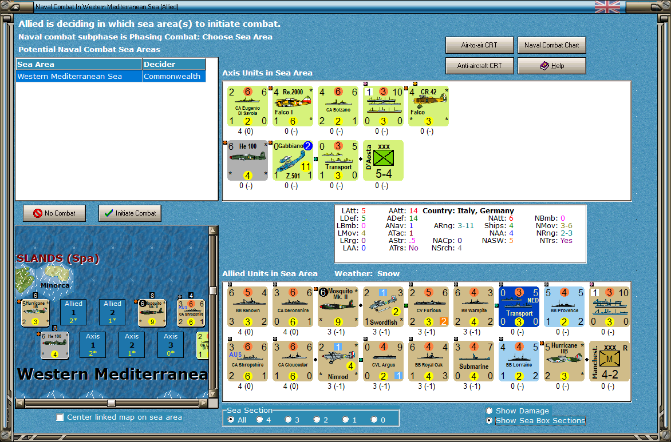The image size is (671, 442).
Task: Select the Submarine counter
Action: pyautogui.click(x=473, y=361)
